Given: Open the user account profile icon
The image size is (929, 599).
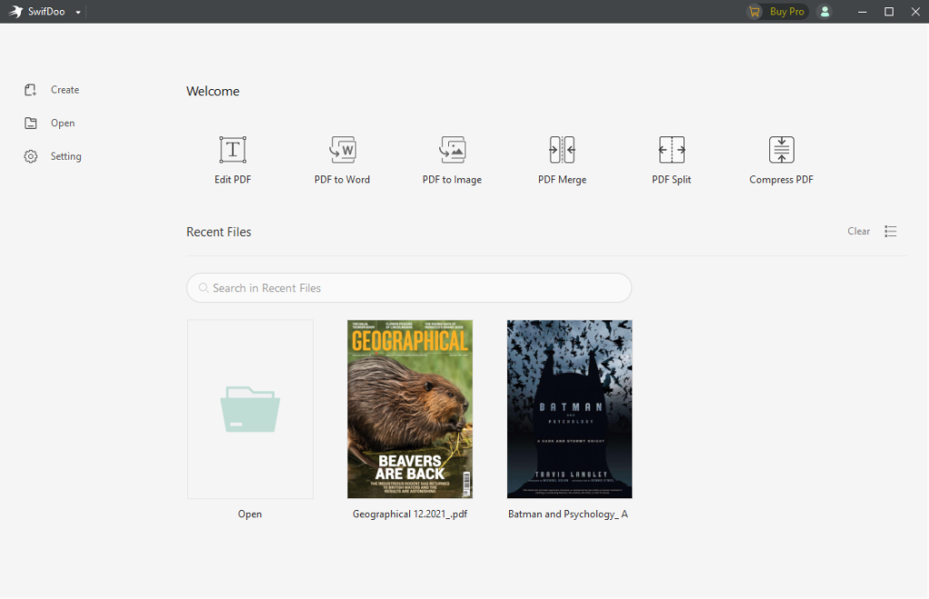Looking at the screenshot, I should 824,11.
